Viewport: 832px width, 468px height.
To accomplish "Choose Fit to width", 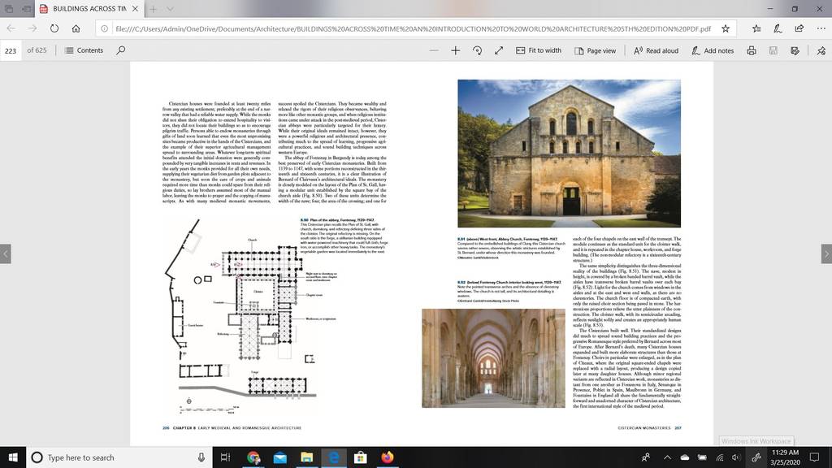I will (538, 50).
